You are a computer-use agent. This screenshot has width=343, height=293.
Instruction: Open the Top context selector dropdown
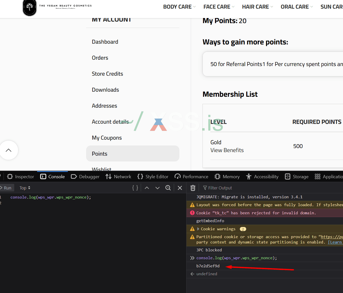[x=25, y=188]
